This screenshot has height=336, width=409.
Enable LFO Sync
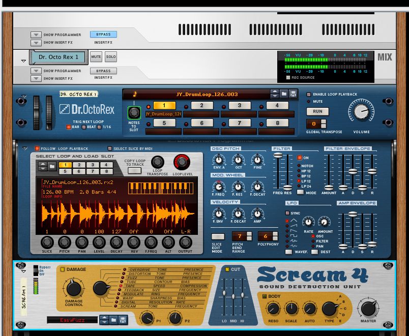coord(287,213)
